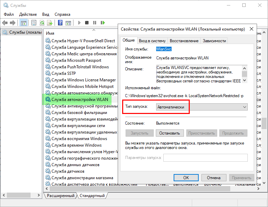Switch to the Расширенный view tab

tap(60, 196)
